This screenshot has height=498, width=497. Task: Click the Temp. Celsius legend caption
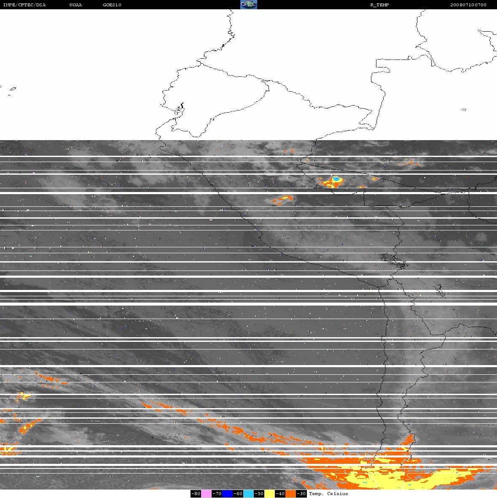click(x=328, y=494)
